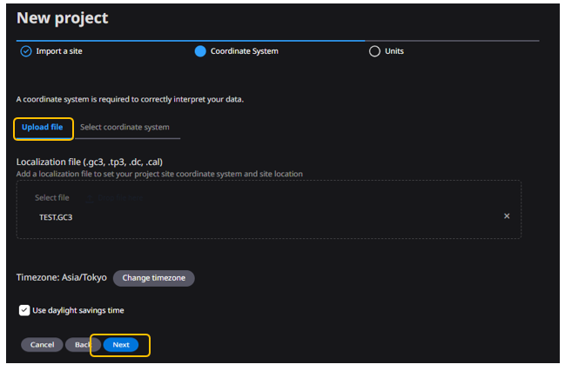Click the Import a site step label
565x371 pixels.
pos(59,51)
